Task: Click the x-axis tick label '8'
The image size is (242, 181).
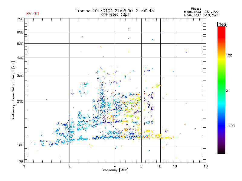Action: coord(160,166)
